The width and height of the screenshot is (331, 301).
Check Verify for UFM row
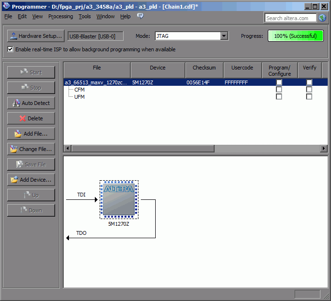click(309, 96)
